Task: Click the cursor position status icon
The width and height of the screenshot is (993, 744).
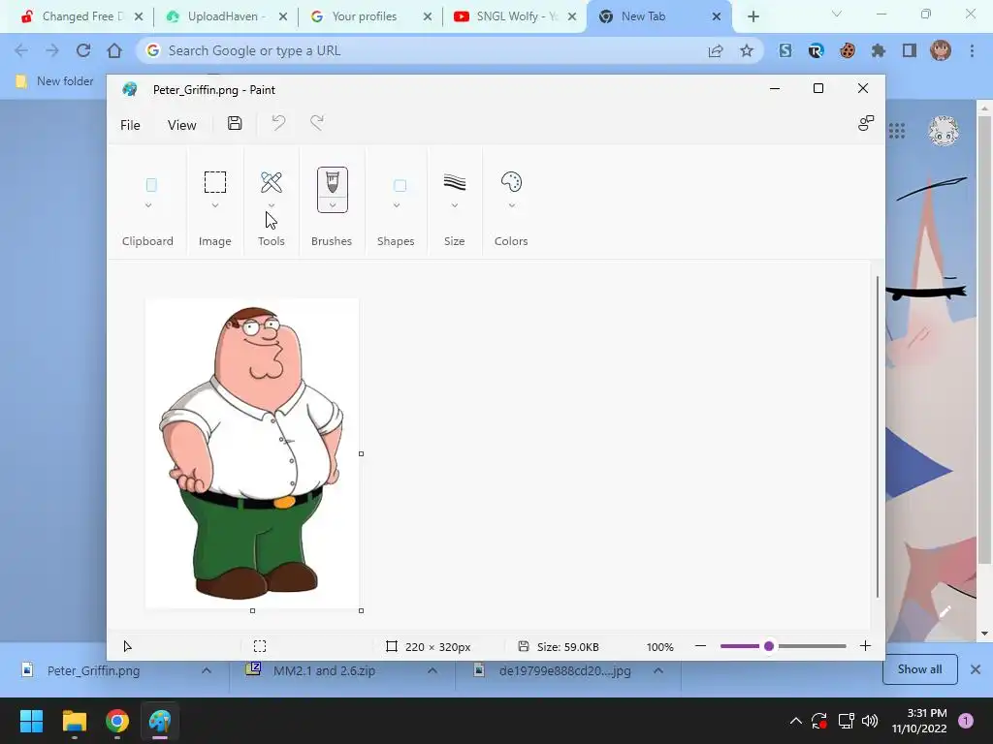Action: [127, 646]
